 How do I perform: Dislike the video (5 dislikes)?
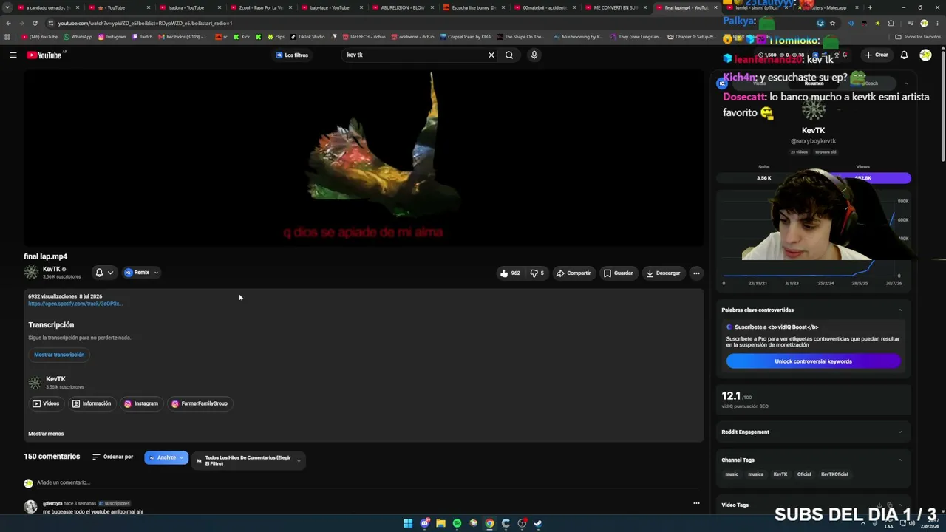click(x=537, y=273)
